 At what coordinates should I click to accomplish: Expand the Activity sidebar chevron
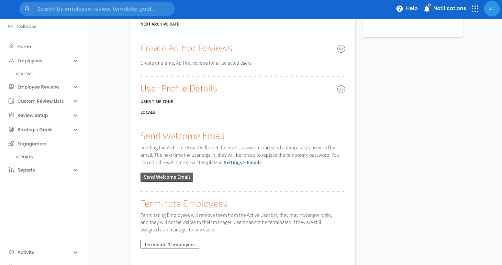[75, 252]
